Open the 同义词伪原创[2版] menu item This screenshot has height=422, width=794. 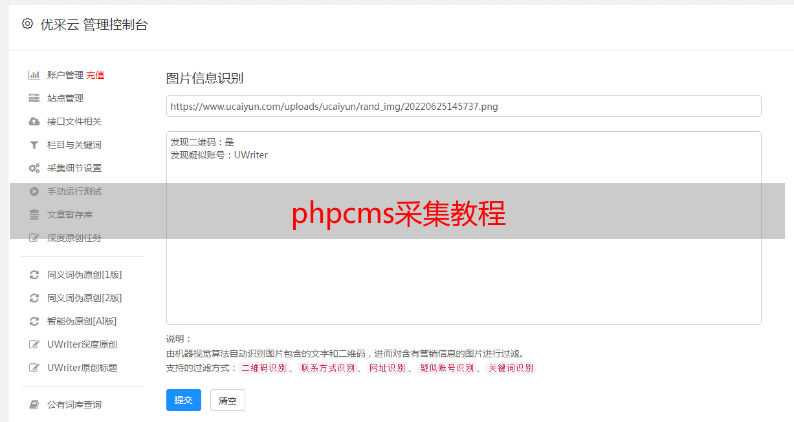(x=85, y=298)
